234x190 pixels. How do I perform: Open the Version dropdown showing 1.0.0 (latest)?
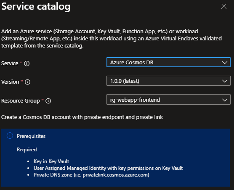(x=168, y=81)
